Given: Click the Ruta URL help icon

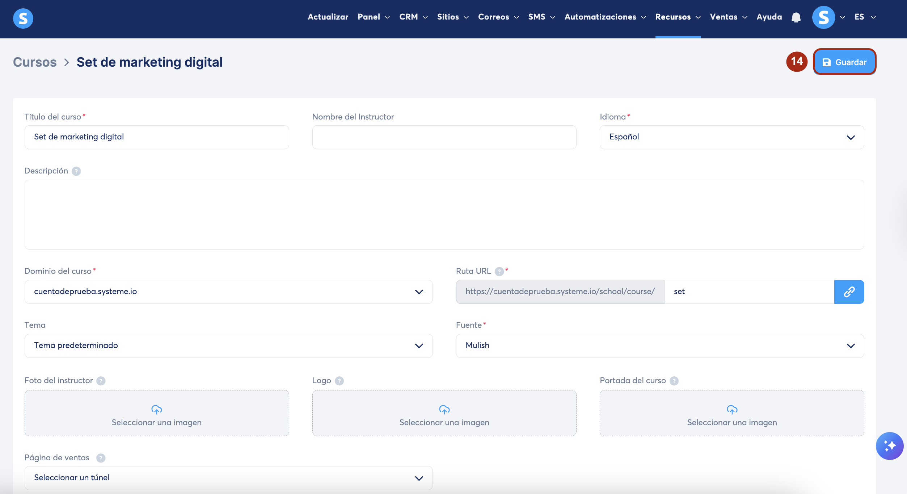Looking at the screenshot, I should click(x=499, y=272).
